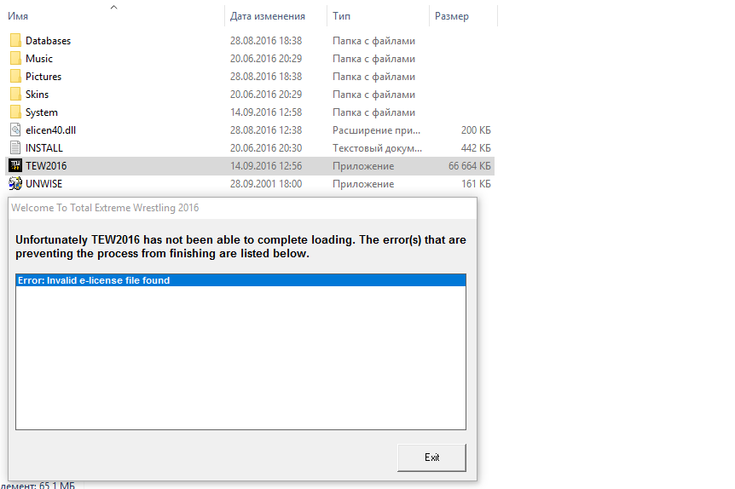Select the System folder icon
This screenshot has width=735, height=489.
click(x=15, y=112)
